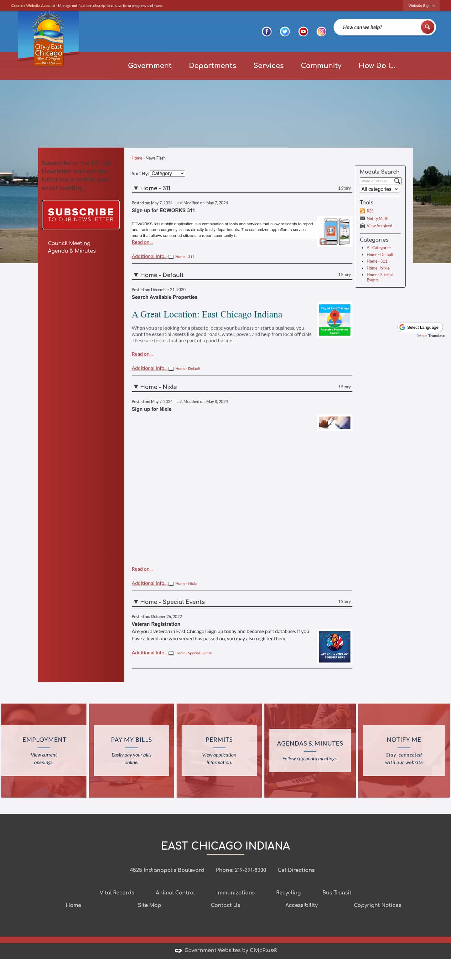Collapse the Home - Special Events section
Viewport: 451px width, 959px height.
tap(136, 602)
